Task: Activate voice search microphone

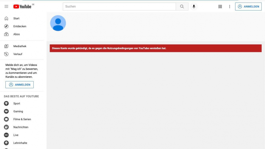Action: tap(194, 6)
